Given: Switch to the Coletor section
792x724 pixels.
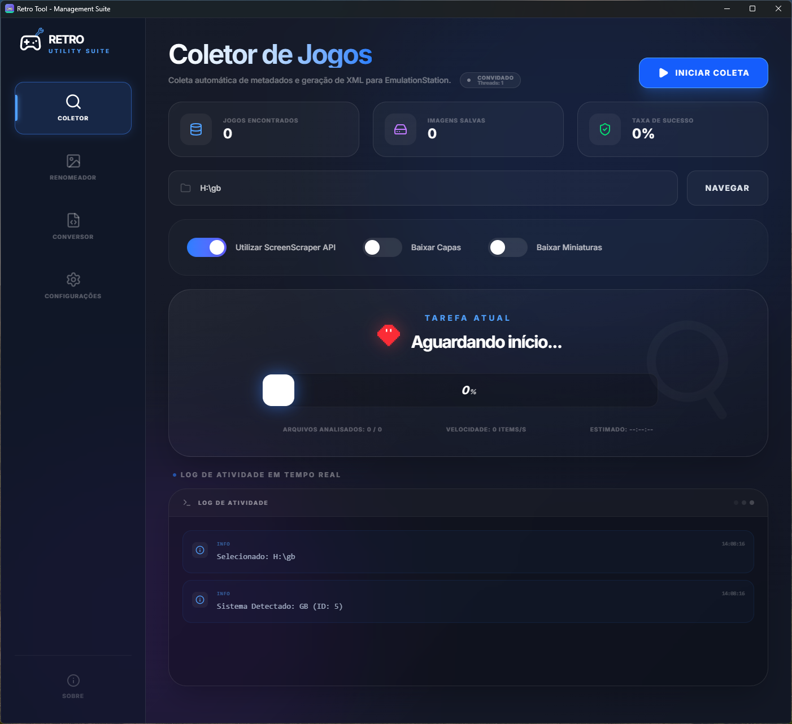Looking at the screenshot, I should tap(73, 108).
